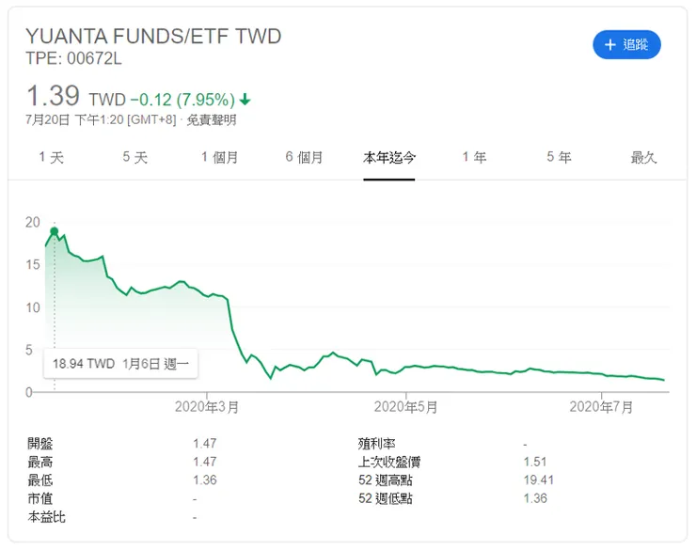Screen dimensions: 696x550
Task: Switch to the 5 年 range tab
Action: coord(559,157)
